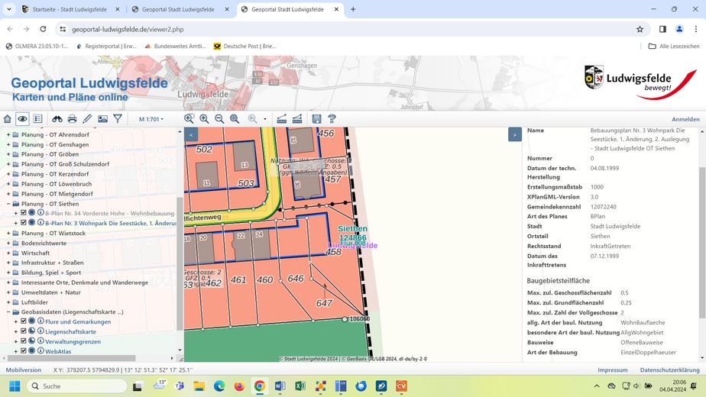Open Firefox from the taskbar
Viewport: 706px width, 397px height.
pyautogui.click(x=239, y=386)
